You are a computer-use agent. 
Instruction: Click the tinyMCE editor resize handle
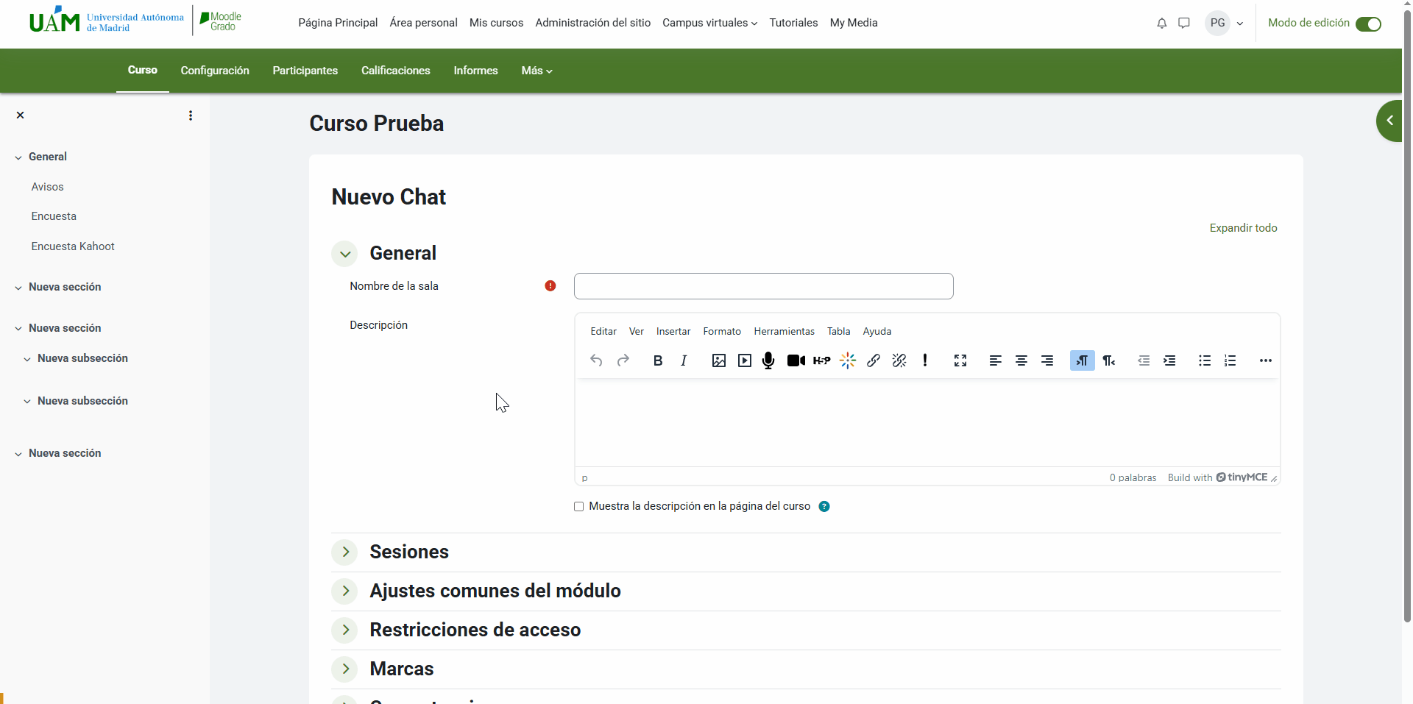(1274, 478)
